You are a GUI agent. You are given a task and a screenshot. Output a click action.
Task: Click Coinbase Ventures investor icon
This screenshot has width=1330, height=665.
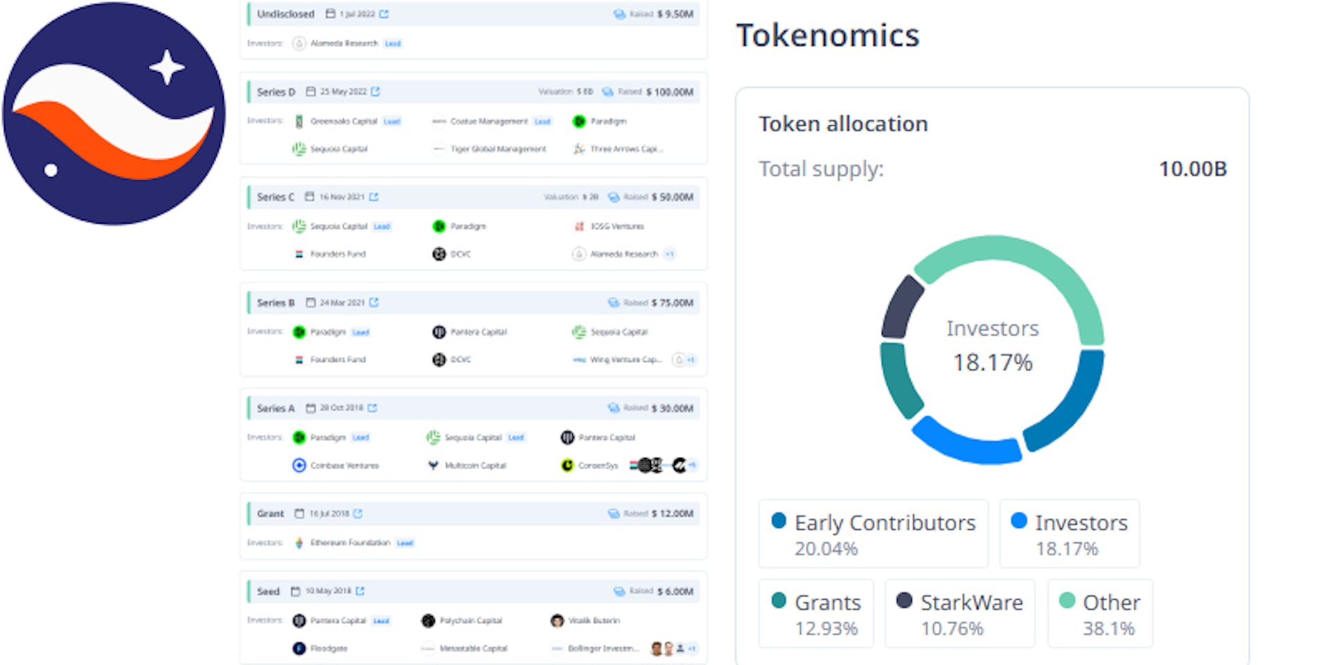click(x=299, y=465)
